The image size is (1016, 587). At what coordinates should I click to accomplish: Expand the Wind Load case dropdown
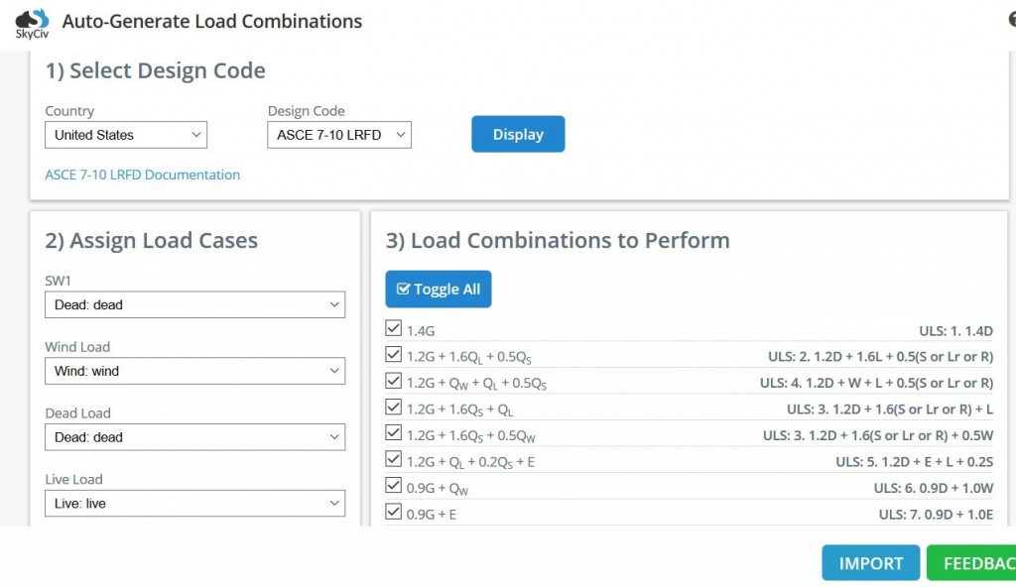[x=194, y=371]
